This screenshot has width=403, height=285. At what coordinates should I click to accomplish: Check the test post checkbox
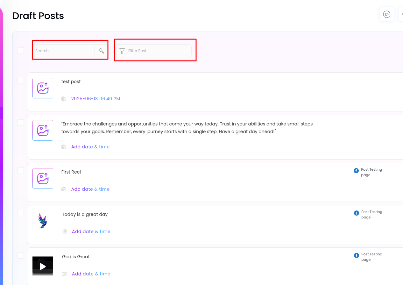click(x=21, y=80)
